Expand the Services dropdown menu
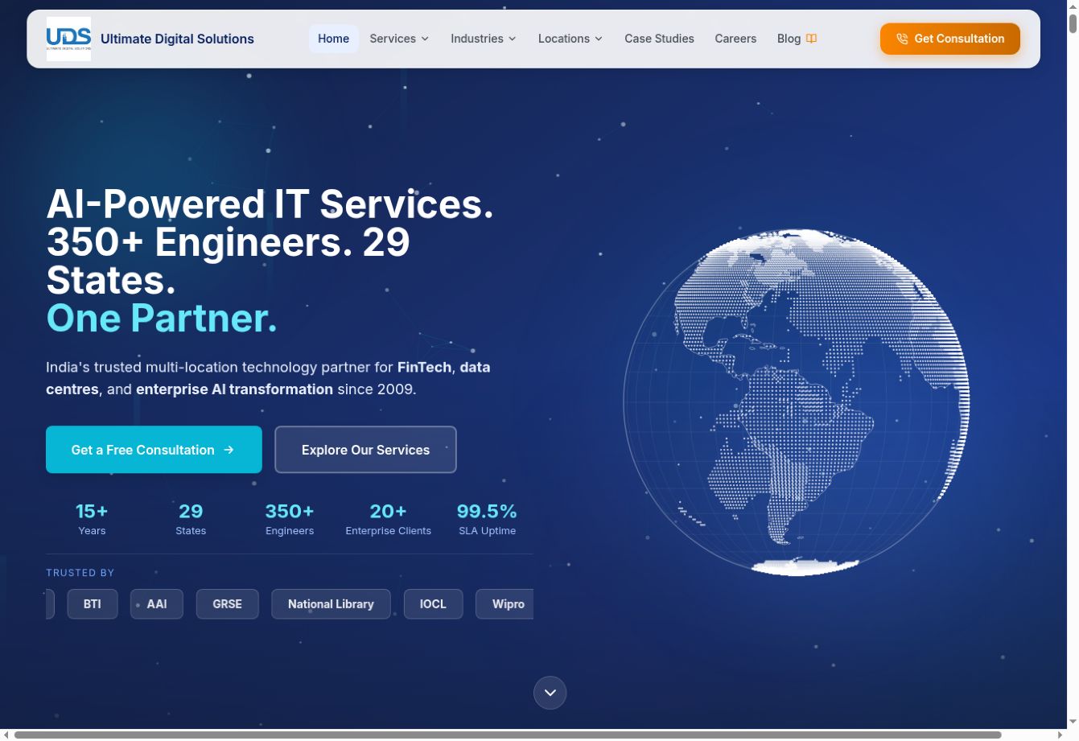The image size is (1079, 741). 399,39
